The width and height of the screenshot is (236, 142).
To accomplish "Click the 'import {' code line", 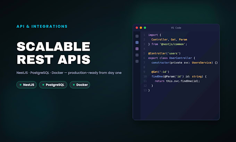I will pos(155,35).
